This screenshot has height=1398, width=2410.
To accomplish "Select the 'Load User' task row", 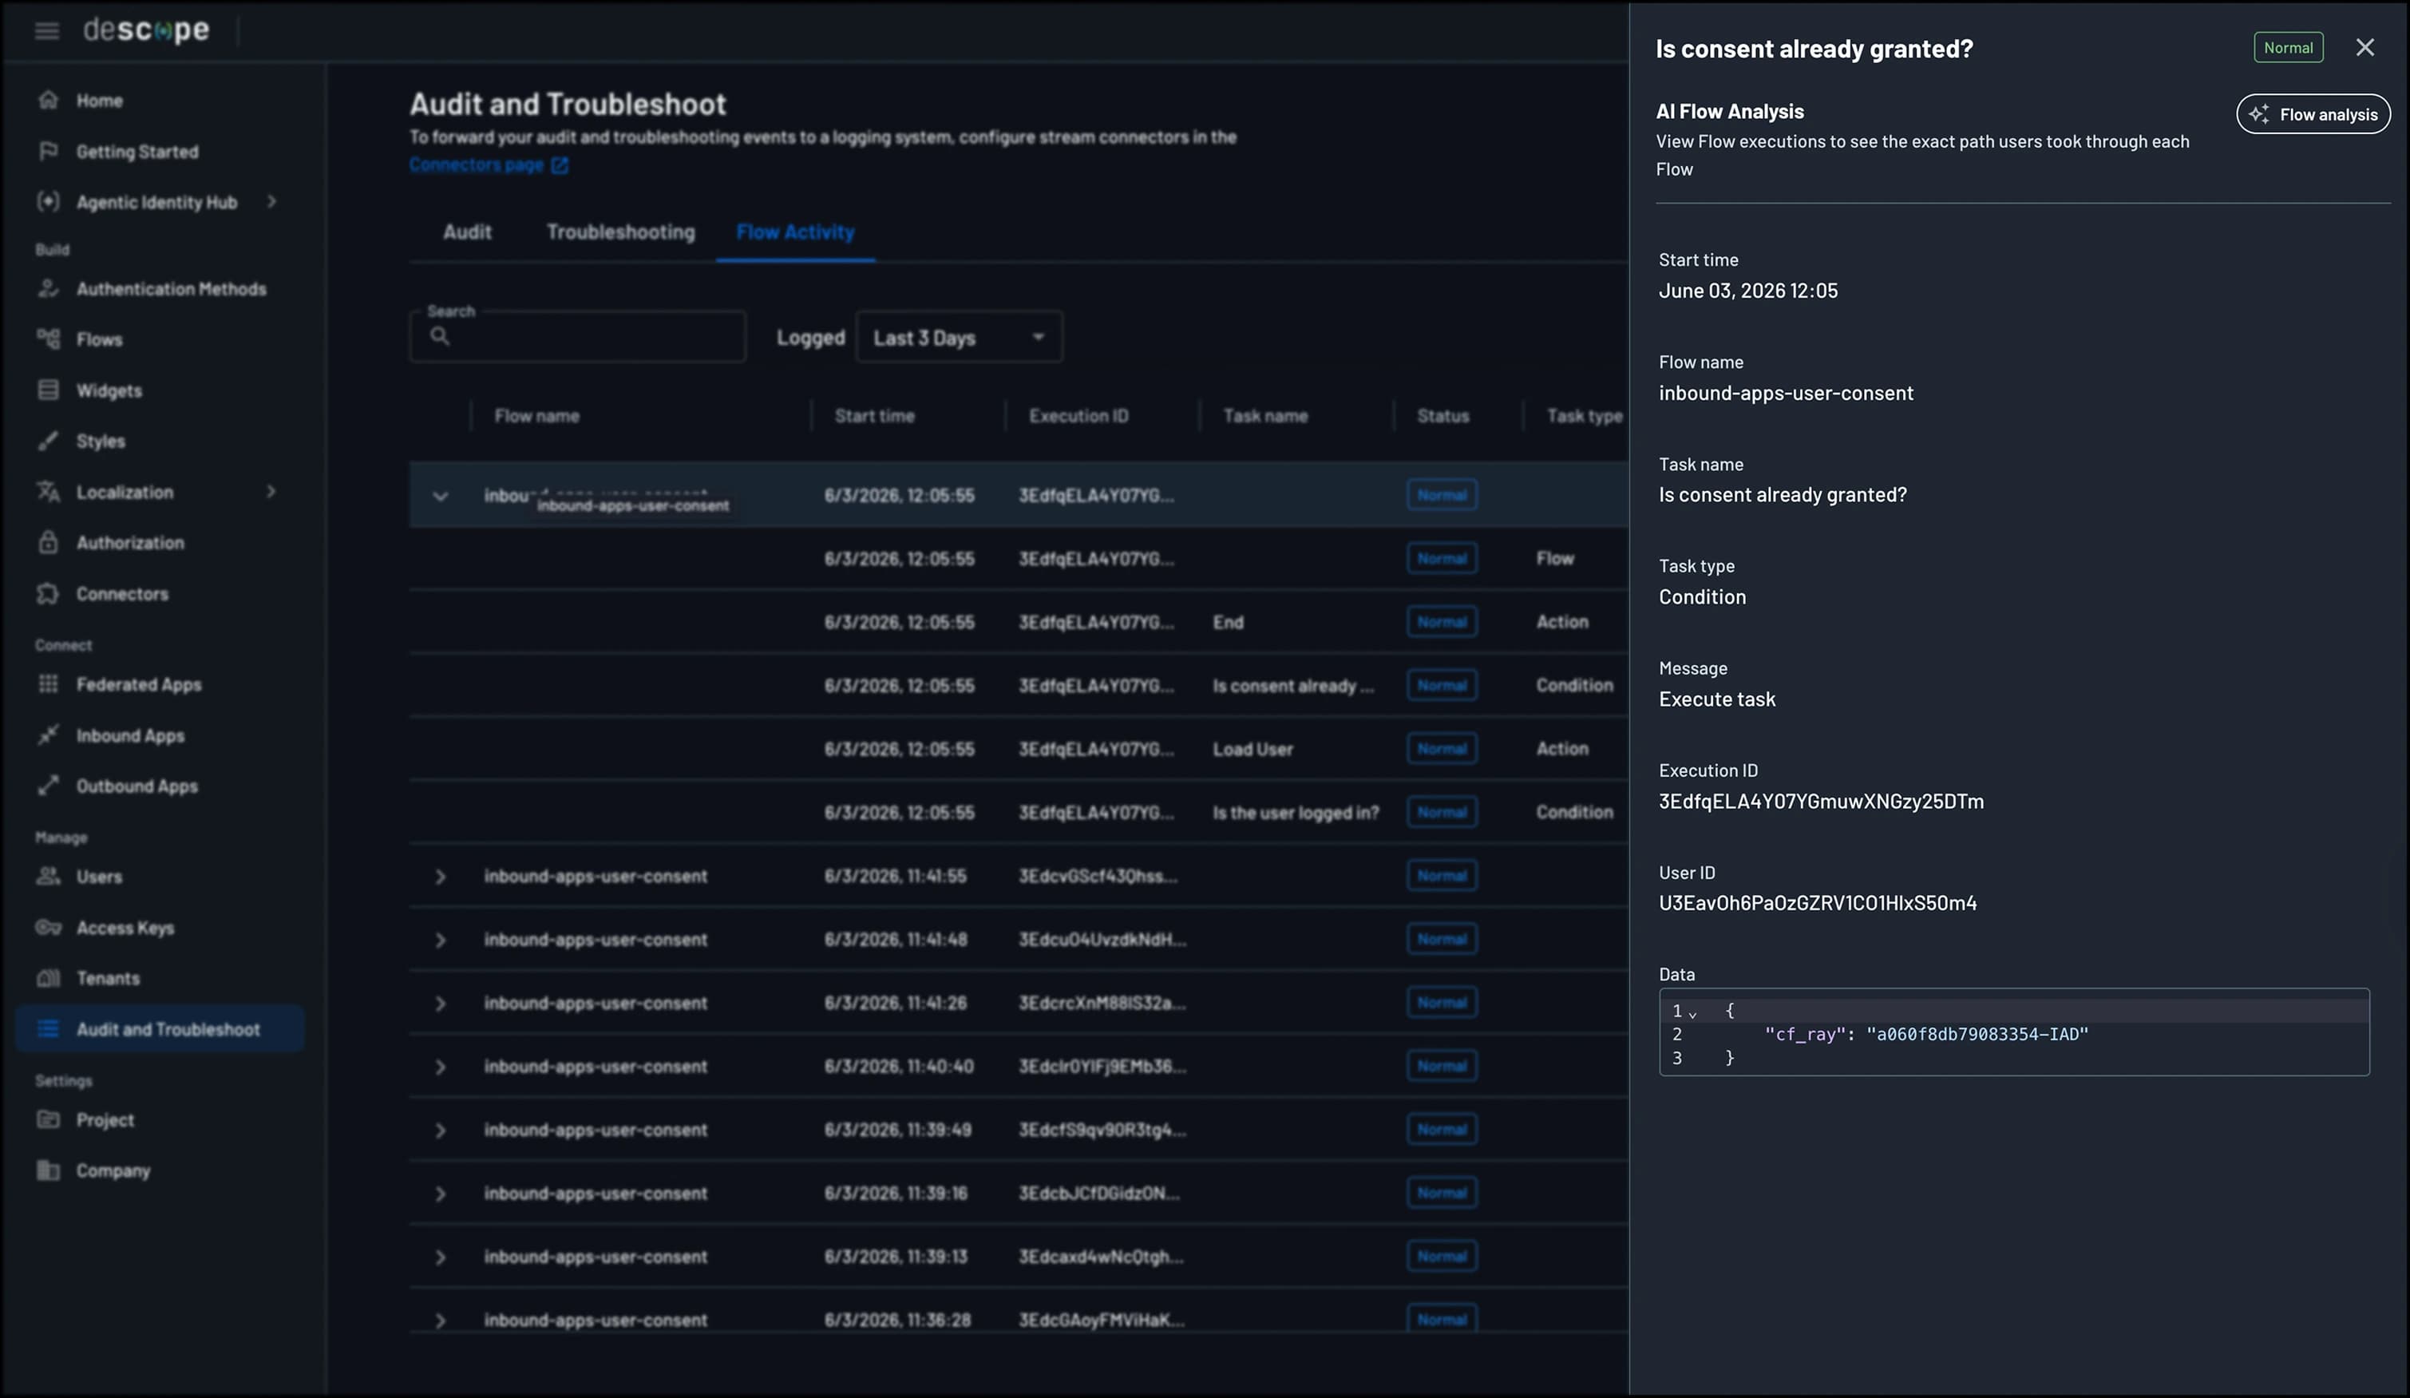I will 1019,749.
